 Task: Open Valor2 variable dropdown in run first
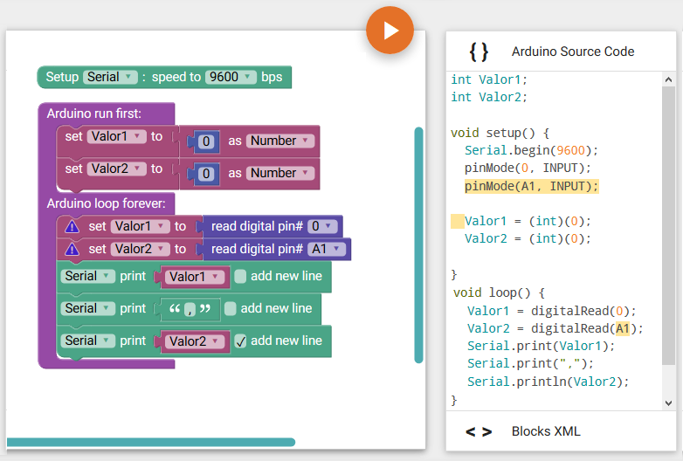tap(116, 169)
